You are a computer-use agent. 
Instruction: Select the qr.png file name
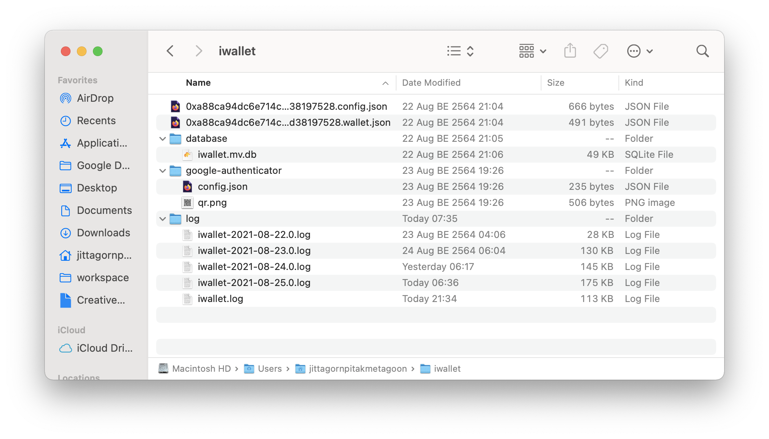(212, 203)
